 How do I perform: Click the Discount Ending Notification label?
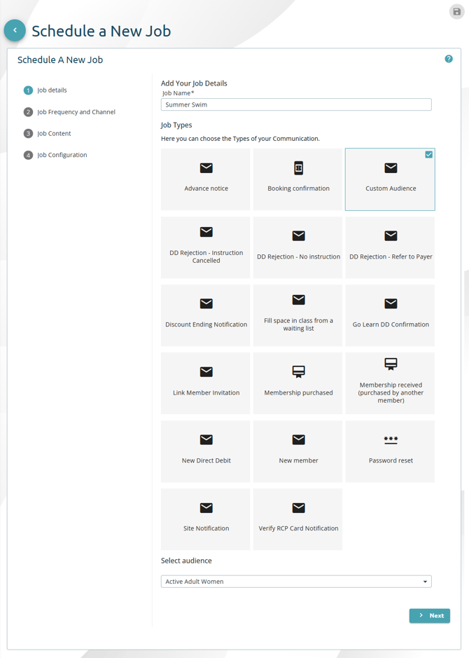coord(206,324)
